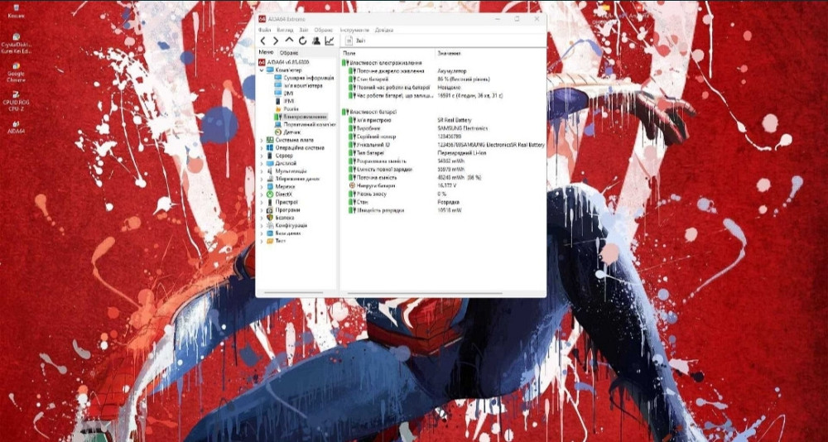
Task: Refresh the AIDA64 page data
Action: point(302,40)
